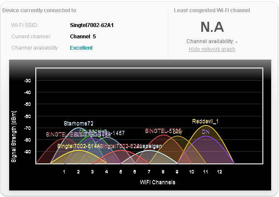Click the peak of the Reddevil_1 yellow curve
Viewport: 279px width, 197px height.
[x=206, y=126]
